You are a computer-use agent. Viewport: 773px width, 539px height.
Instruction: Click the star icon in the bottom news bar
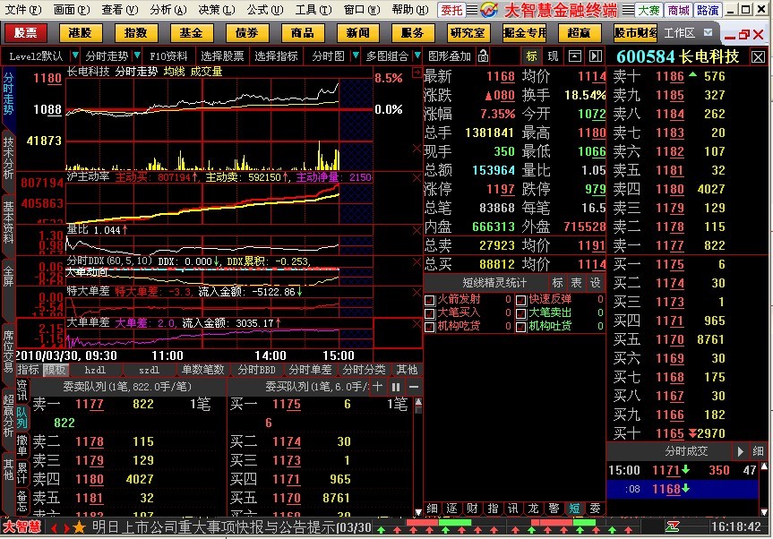pos(79,528)
